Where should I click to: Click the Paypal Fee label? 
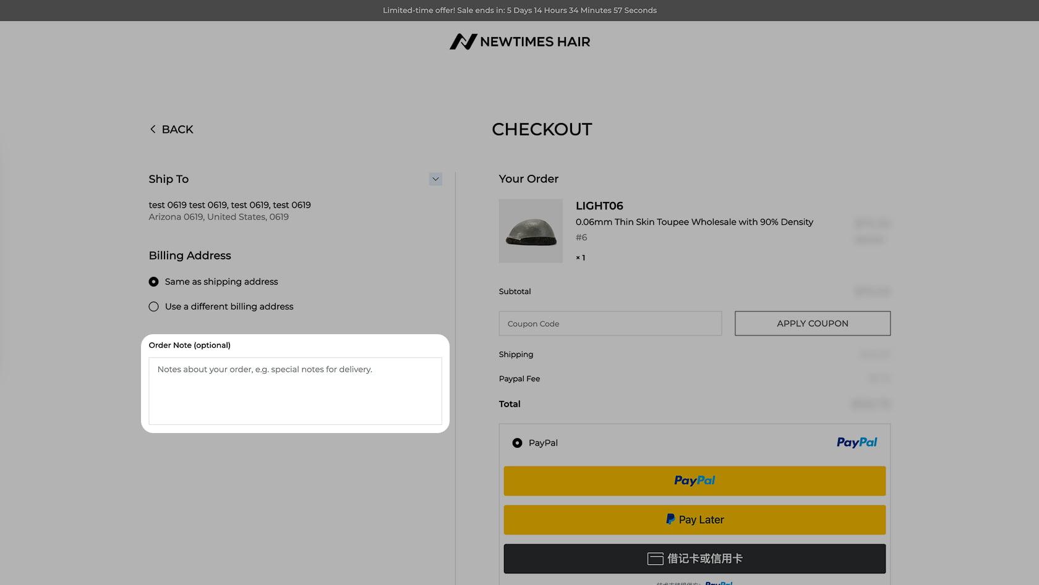point(519,379)
